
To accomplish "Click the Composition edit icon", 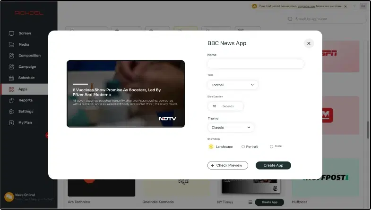I will point(11,56).
